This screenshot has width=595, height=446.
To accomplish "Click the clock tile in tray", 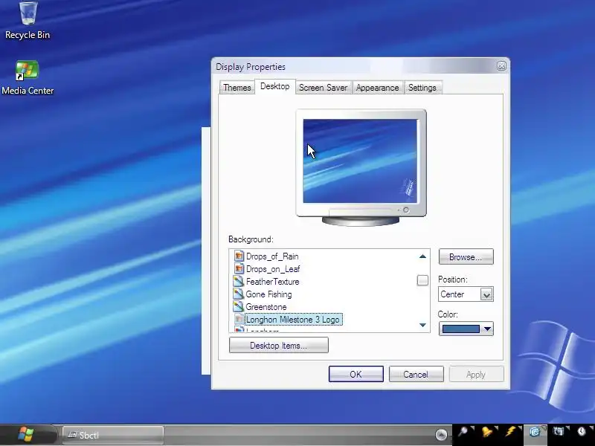I will (582, 432).
